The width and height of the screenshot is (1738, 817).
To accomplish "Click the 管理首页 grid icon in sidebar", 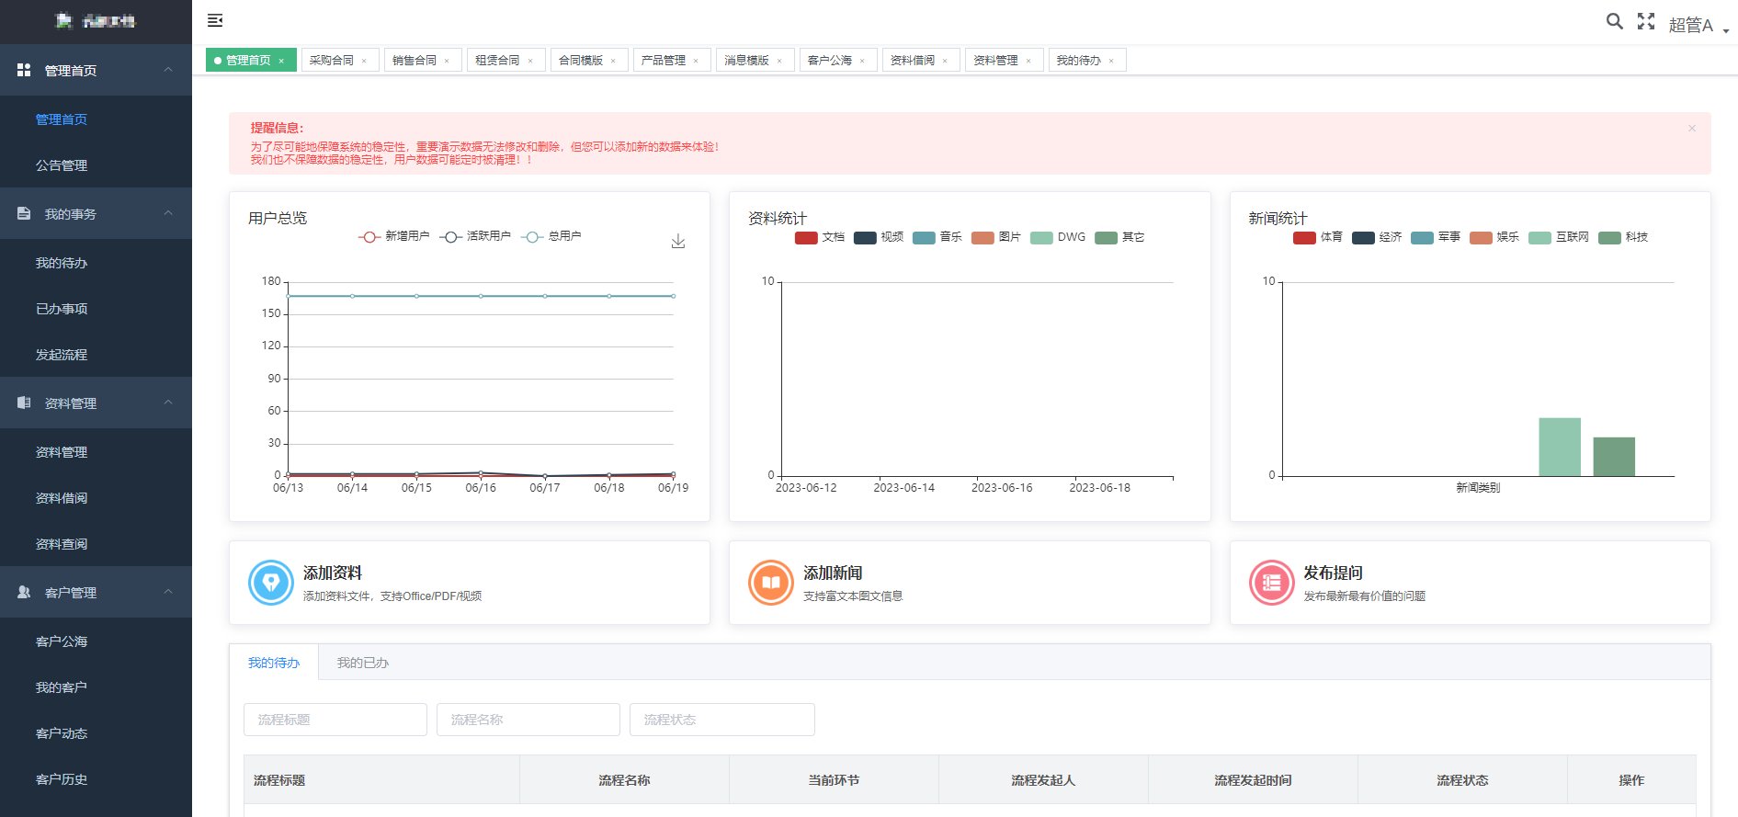I will click(x=24, y=70).
